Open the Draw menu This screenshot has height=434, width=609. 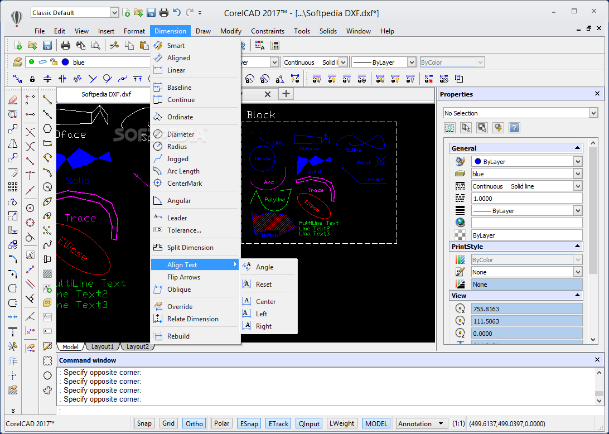click(203, 31)
